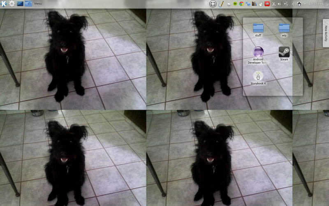Launch Storybook 4

pos(258,78)
